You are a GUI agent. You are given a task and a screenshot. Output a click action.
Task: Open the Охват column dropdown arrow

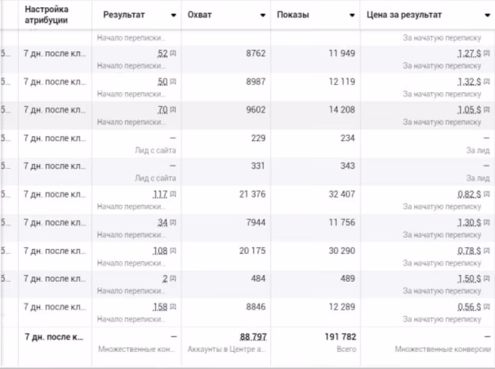(263, 16)
